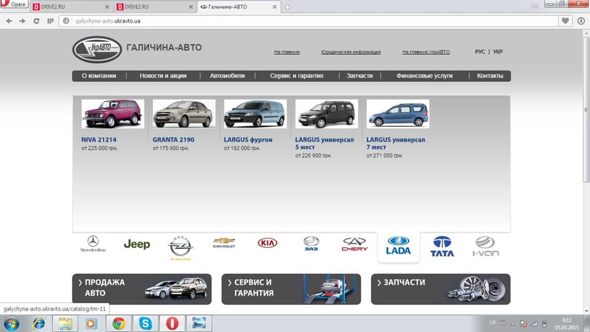
Task: Open the Запчасти menu item
Action: [360, 76]
